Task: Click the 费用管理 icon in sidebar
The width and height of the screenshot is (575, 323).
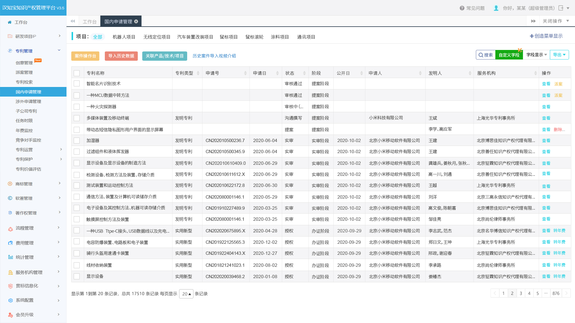Action: [10, 243]
